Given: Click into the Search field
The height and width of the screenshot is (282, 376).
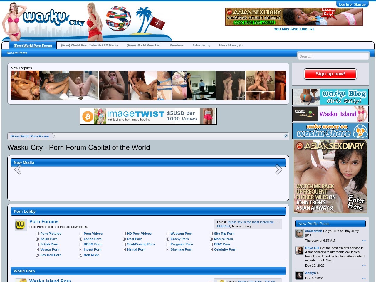Looking at the screenshot, I should [333, 56].
